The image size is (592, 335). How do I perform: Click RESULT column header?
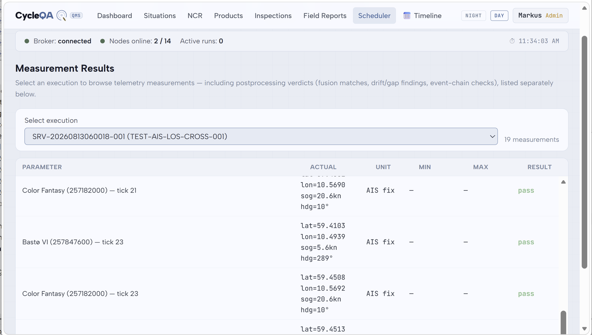539,167
